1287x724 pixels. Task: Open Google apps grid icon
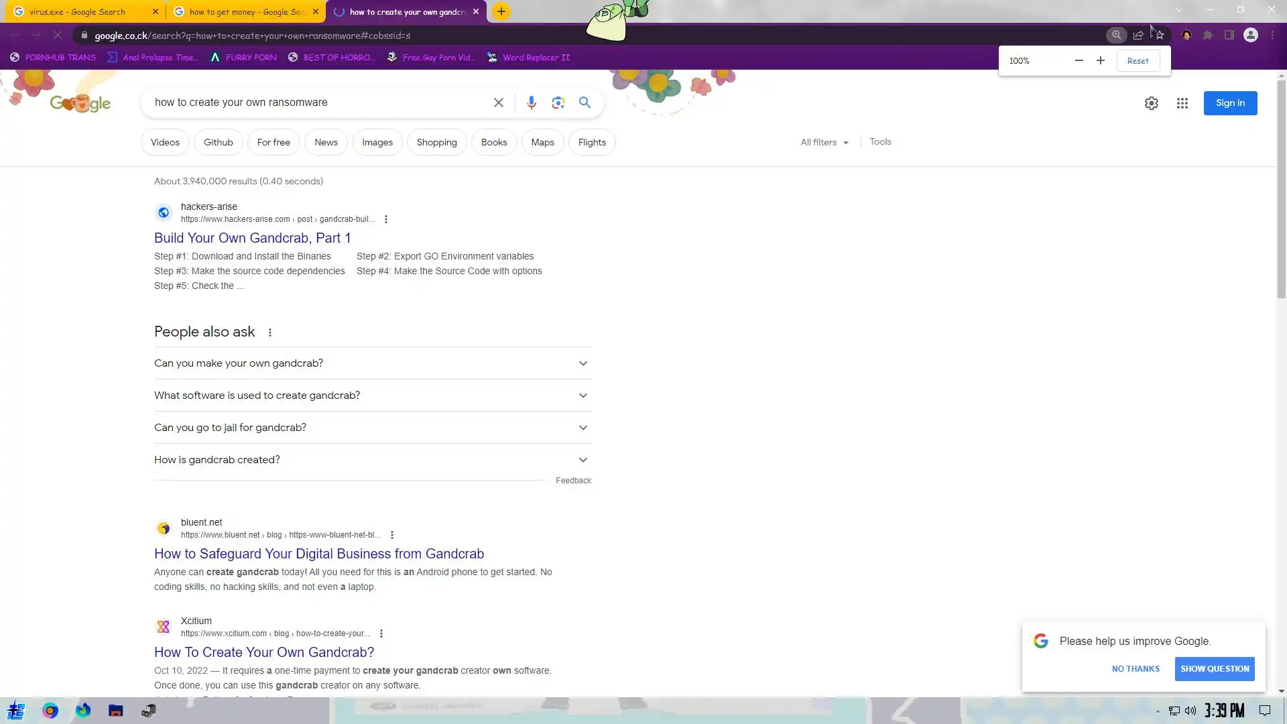[x=1182, y=103]
